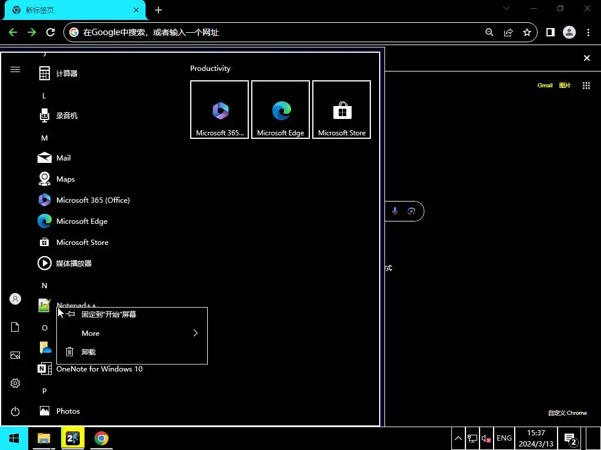Expand Start menu hamburger navigation
This screenshot has width=601, height=450.
(15, 69)
